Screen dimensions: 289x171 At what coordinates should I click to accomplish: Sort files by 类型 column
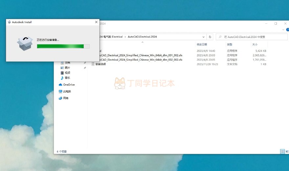tap(230, 44)
